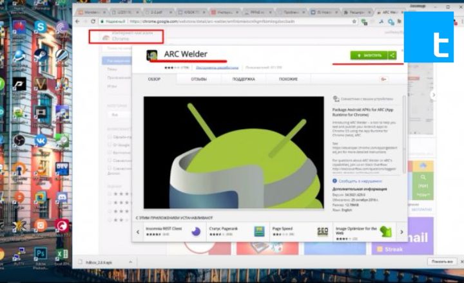Click next arrow on store carousel
464x283 pixels.
[x=434, y=95]
